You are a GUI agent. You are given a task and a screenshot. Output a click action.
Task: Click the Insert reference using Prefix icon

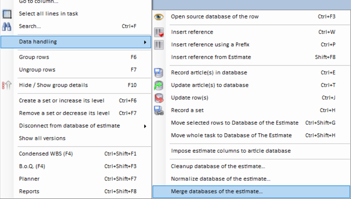[x=159, y=44]
